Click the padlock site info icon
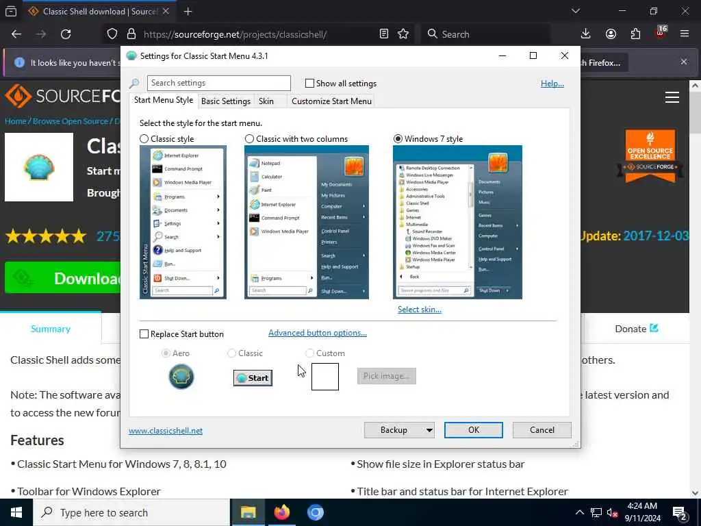701x526 pixels. point(131,34)
